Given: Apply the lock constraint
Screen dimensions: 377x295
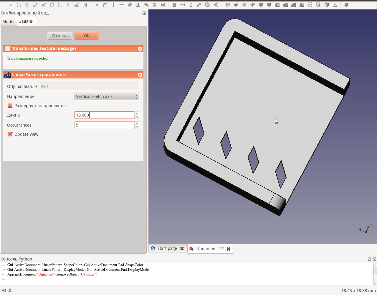Looking at the screenshot, I should pos(174,5).
